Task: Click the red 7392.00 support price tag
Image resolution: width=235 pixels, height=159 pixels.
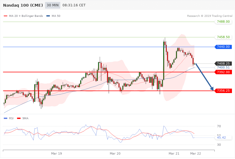Action: (x=223, y=72)
